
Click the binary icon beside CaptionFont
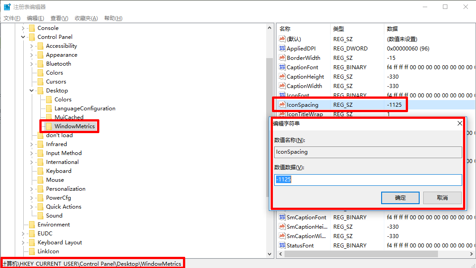[282, 67]
